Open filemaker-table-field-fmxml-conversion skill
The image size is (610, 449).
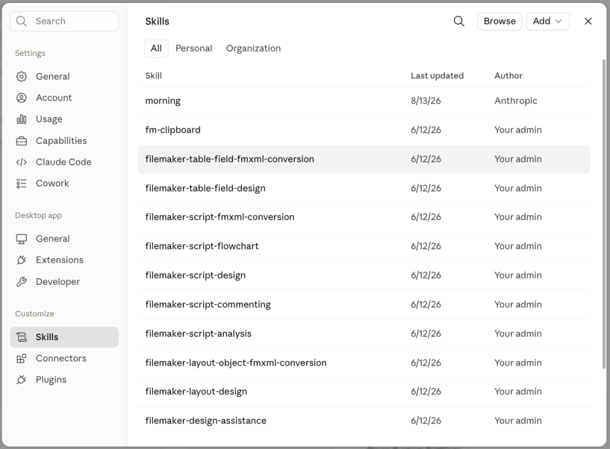(x=364, y=159)
